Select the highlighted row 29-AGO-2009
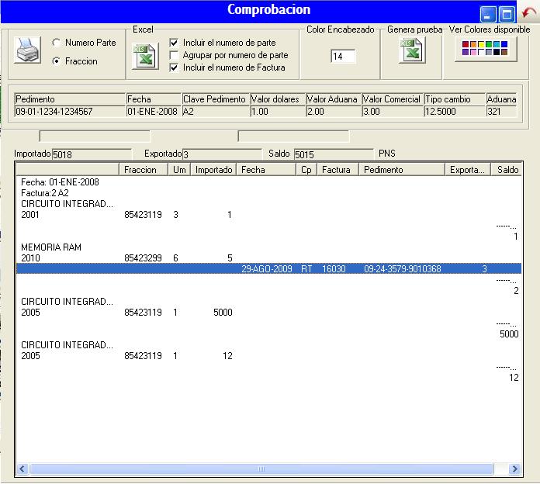540x484 pixels. [268, 268]
